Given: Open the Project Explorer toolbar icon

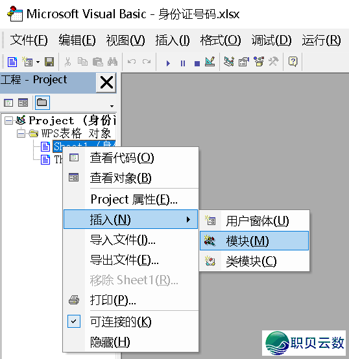Looking at the screenshot, I should click(x=229, y=62).
